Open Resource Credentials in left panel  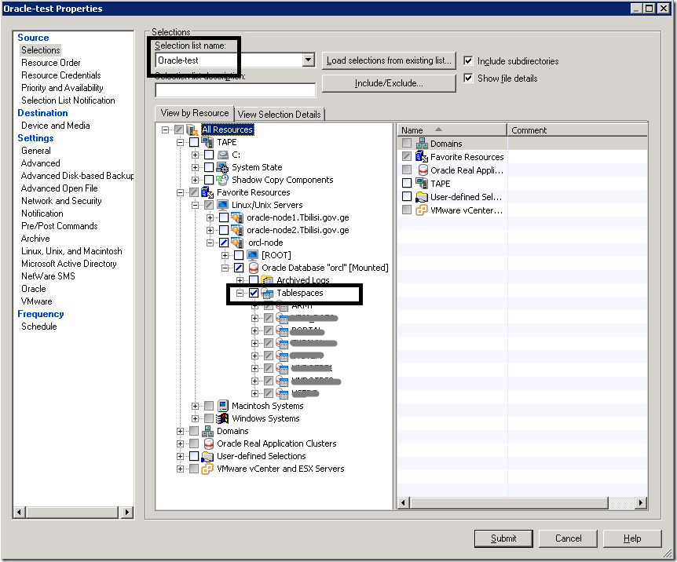[x=60, y=75]
